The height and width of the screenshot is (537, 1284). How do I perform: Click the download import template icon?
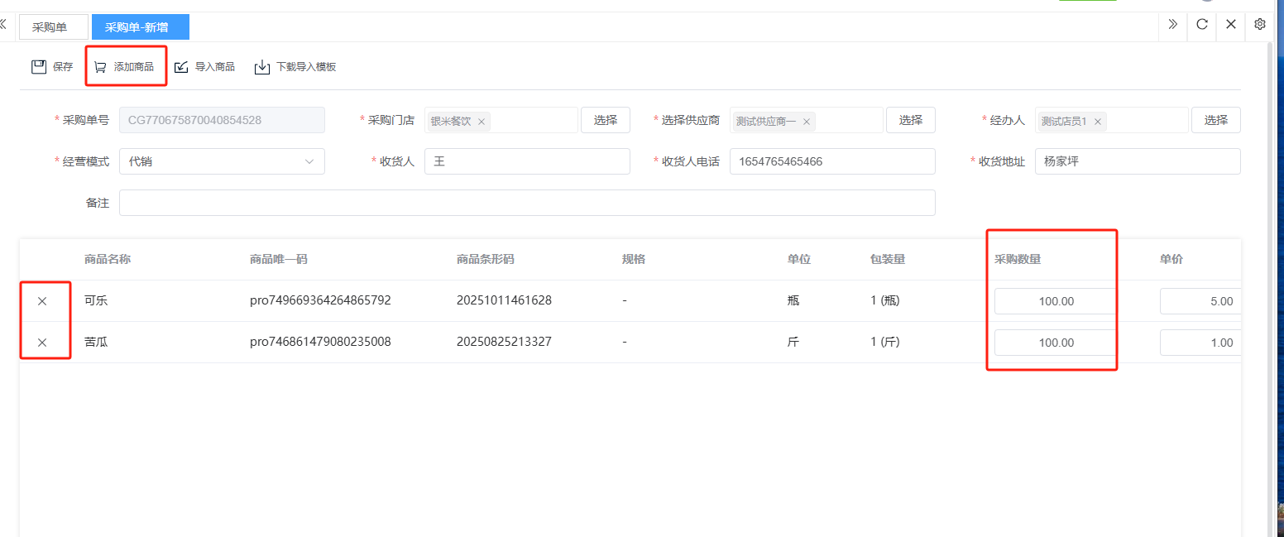[x=262, y=67]
